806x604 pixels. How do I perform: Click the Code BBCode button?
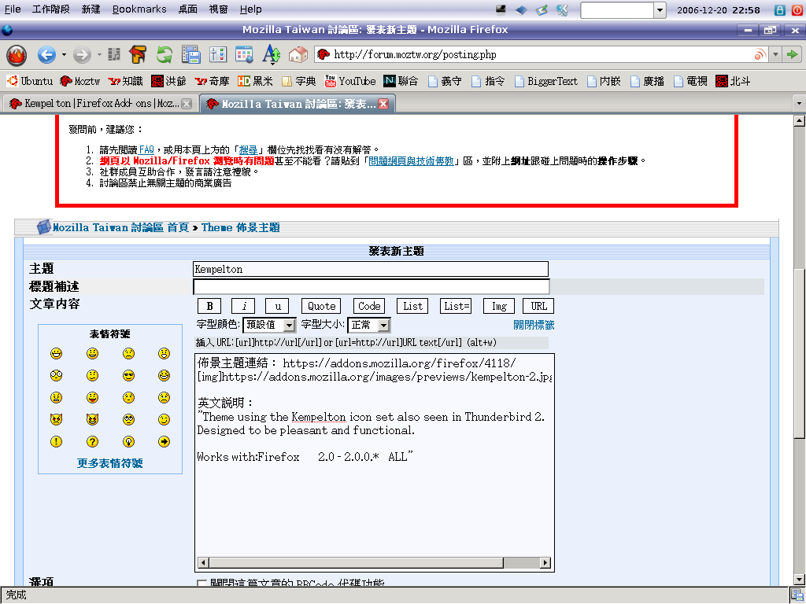tap(369, 306)
